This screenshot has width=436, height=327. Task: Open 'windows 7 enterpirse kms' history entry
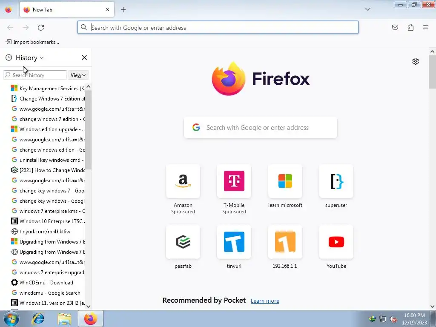click(x=47, y=211)
